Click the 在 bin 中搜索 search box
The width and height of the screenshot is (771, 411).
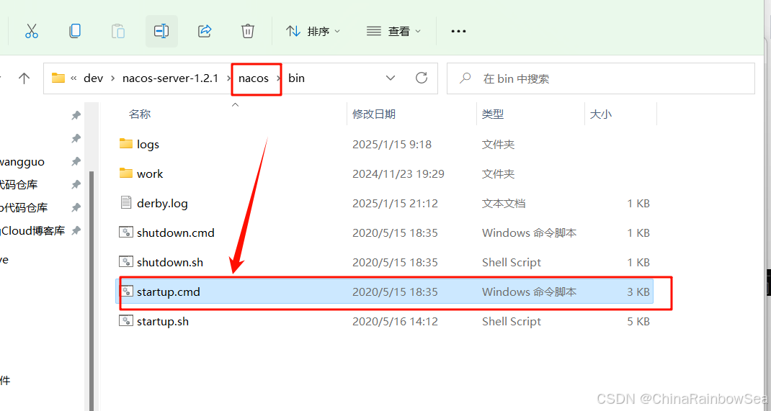point(600,78)
